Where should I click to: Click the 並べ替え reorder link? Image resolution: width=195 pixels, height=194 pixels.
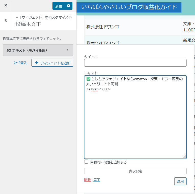pos(20,63)
